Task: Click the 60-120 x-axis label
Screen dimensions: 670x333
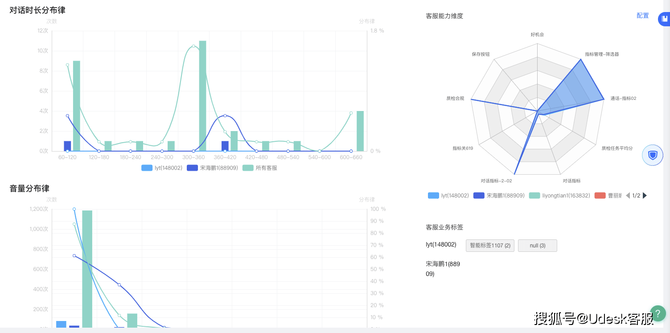Action: [x=67, y=157]
